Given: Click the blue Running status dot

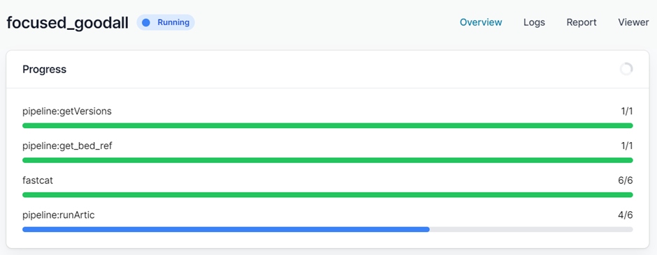Looking at the screenshot, I should tap(146, 22).
